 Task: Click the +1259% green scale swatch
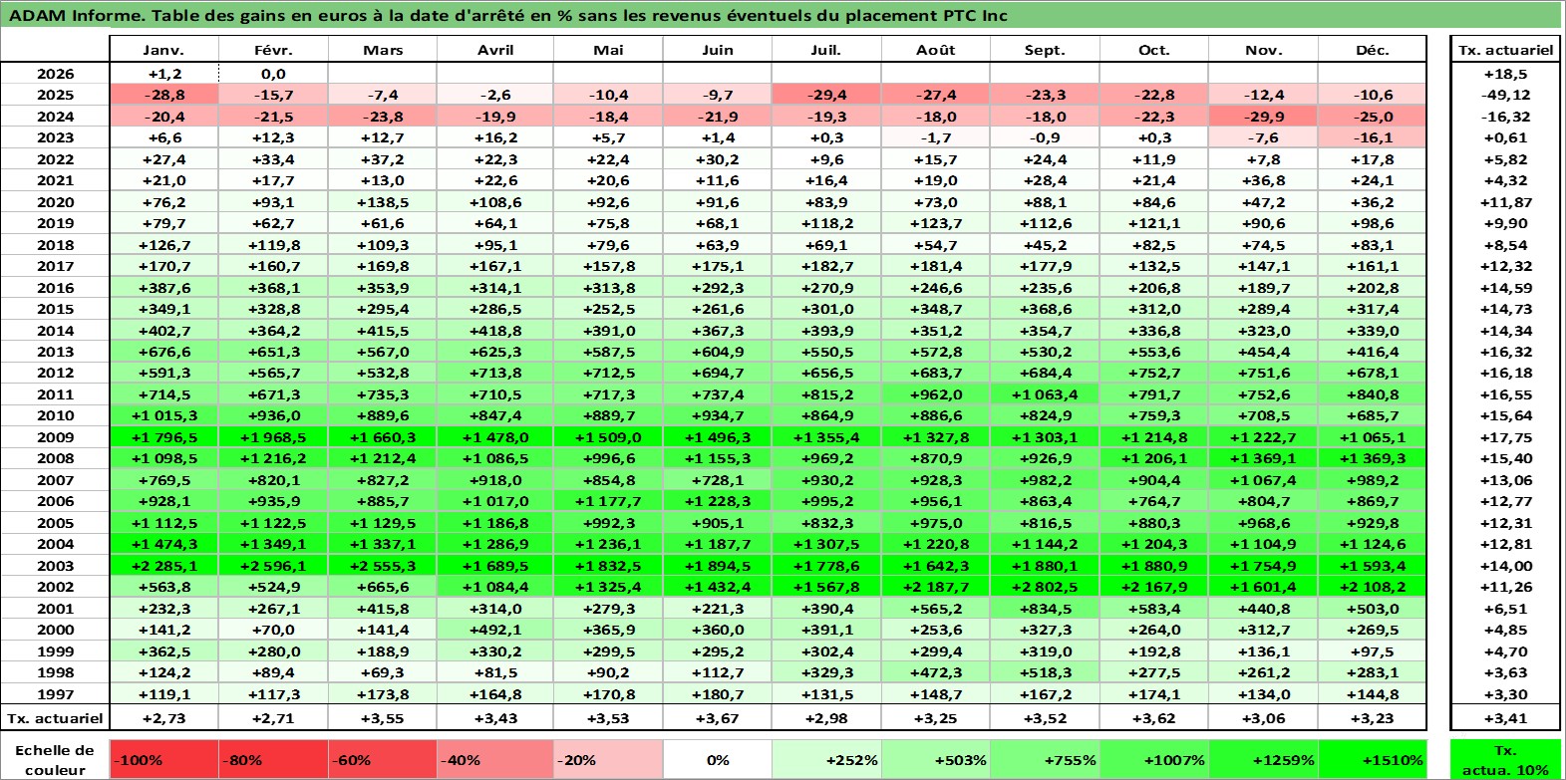(1263, 759)
